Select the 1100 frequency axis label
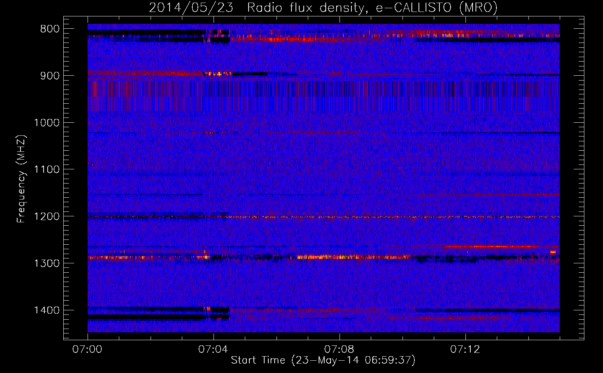 (x=47, y=170)
